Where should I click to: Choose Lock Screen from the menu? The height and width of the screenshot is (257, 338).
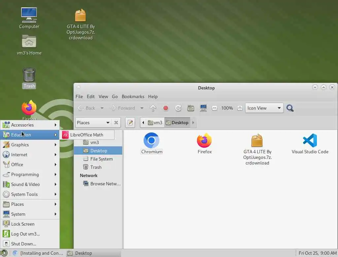pyautogui.click(x=30, y=224)
